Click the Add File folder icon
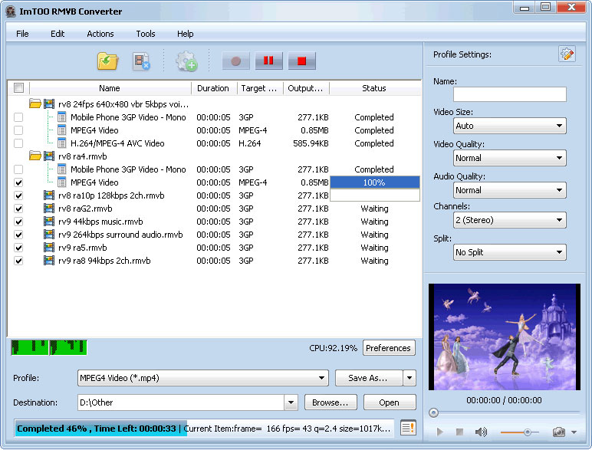The height and width of the screenshot is (450, 592). pyautogui.click(x=107, y=61)
